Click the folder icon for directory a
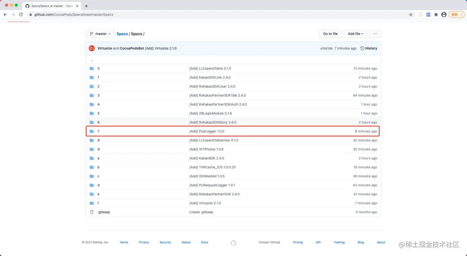 (x=92, y=158)
